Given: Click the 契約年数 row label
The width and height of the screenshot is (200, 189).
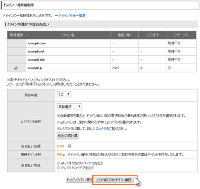Looking at the screenshot, I should pyautogui.click(x=31, y=95).
